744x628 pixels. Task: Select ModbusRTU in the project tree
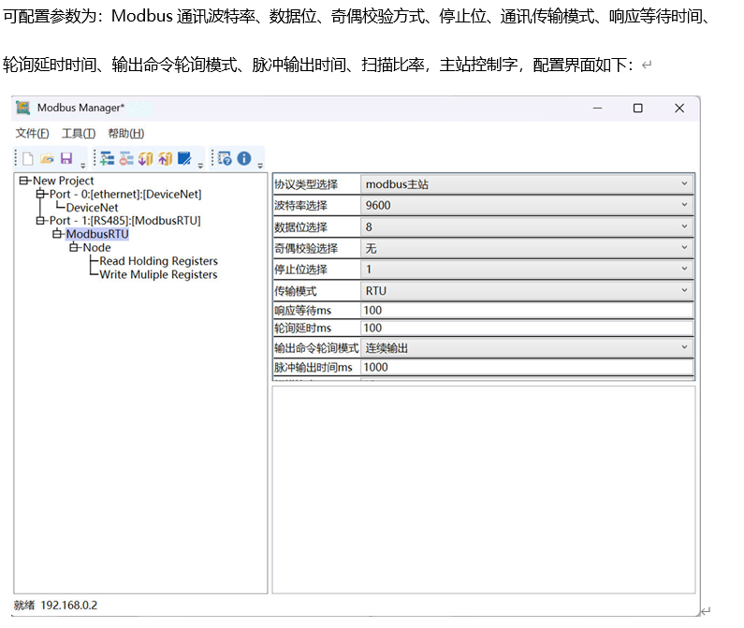[x=97, y=234]
